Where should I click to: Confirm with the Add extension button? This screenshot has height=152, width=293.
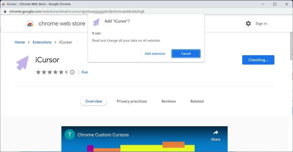point(155,54)
